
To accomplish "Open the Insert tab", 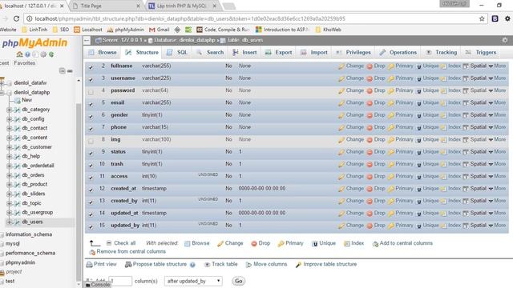I will [x=244, y=53].
